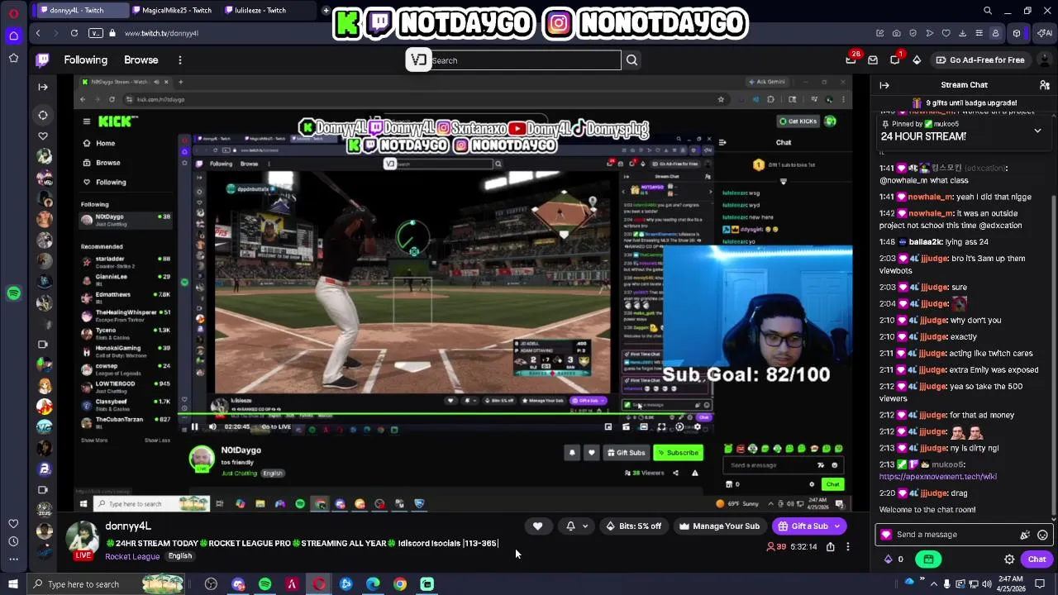Click the Twitch search input field
1058x595 pixels.
pyautogui.click(x=525, y=60)
